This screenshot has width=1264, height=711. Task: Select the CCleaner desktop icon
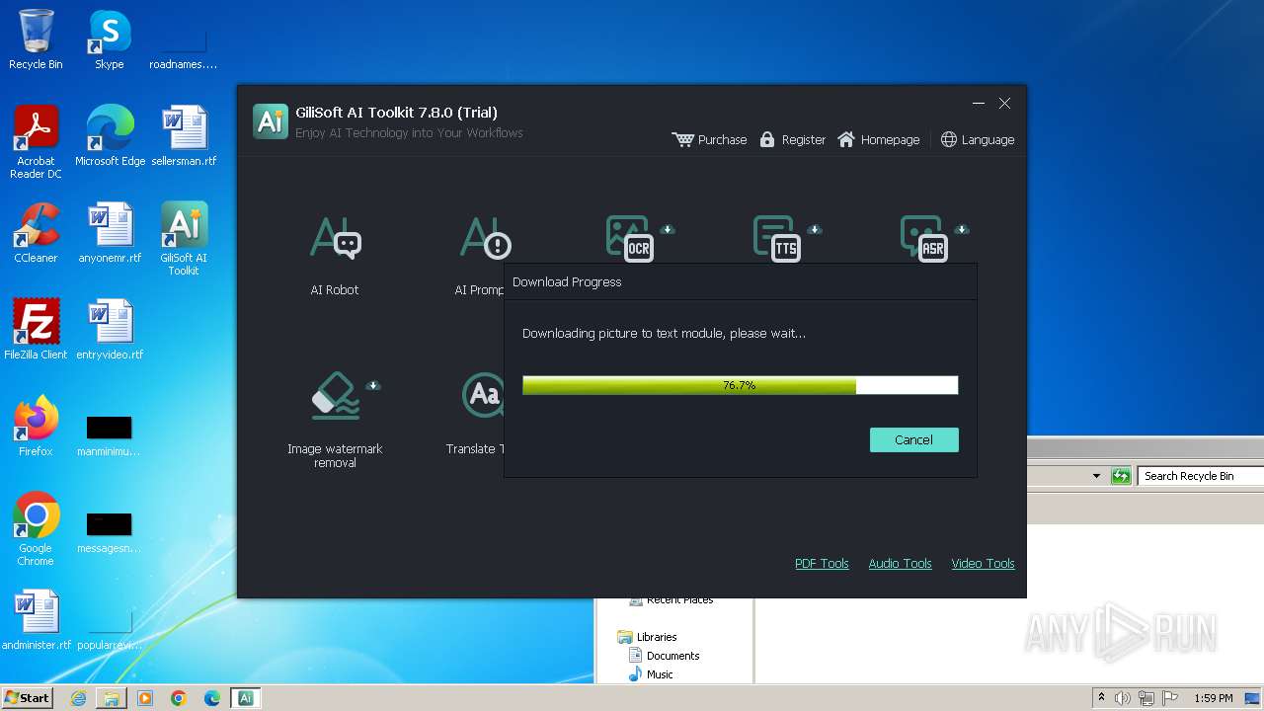[x=36, y=232]
